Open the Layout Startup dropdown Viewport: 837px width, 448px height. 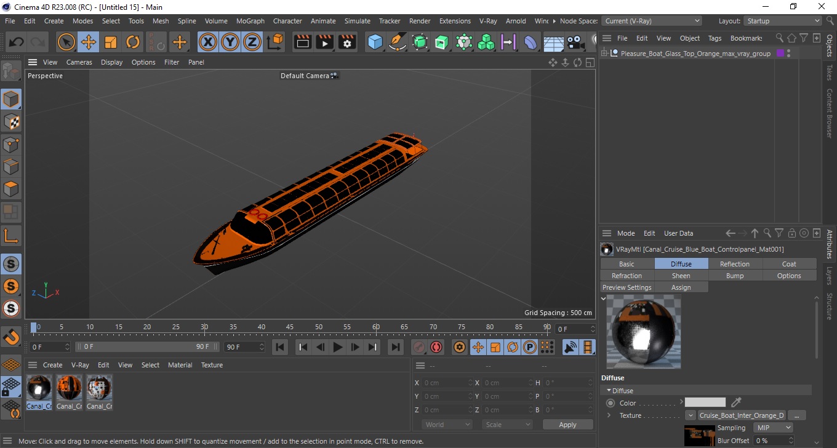[783, 21]
